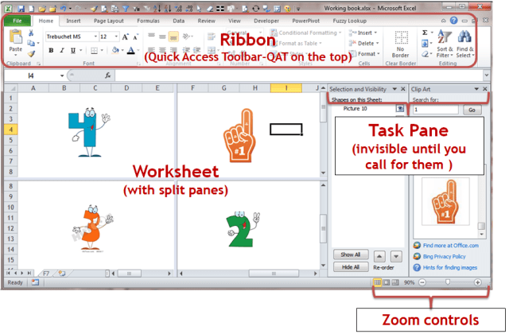Click the Select All corner of the sheet
This screenshot has width=509, height=334.
pos(11,88)
